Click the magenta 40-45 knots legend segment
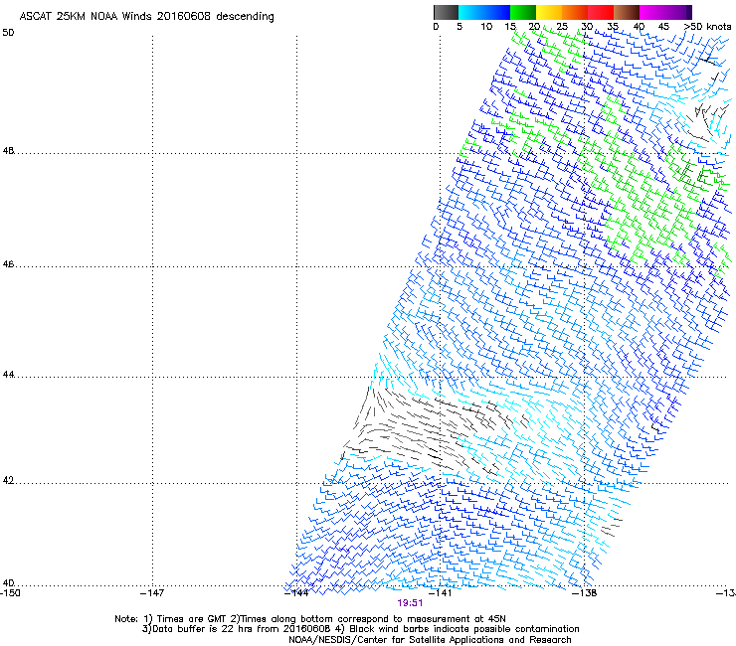This screenshot has height=646, width=736. [652, 12]
